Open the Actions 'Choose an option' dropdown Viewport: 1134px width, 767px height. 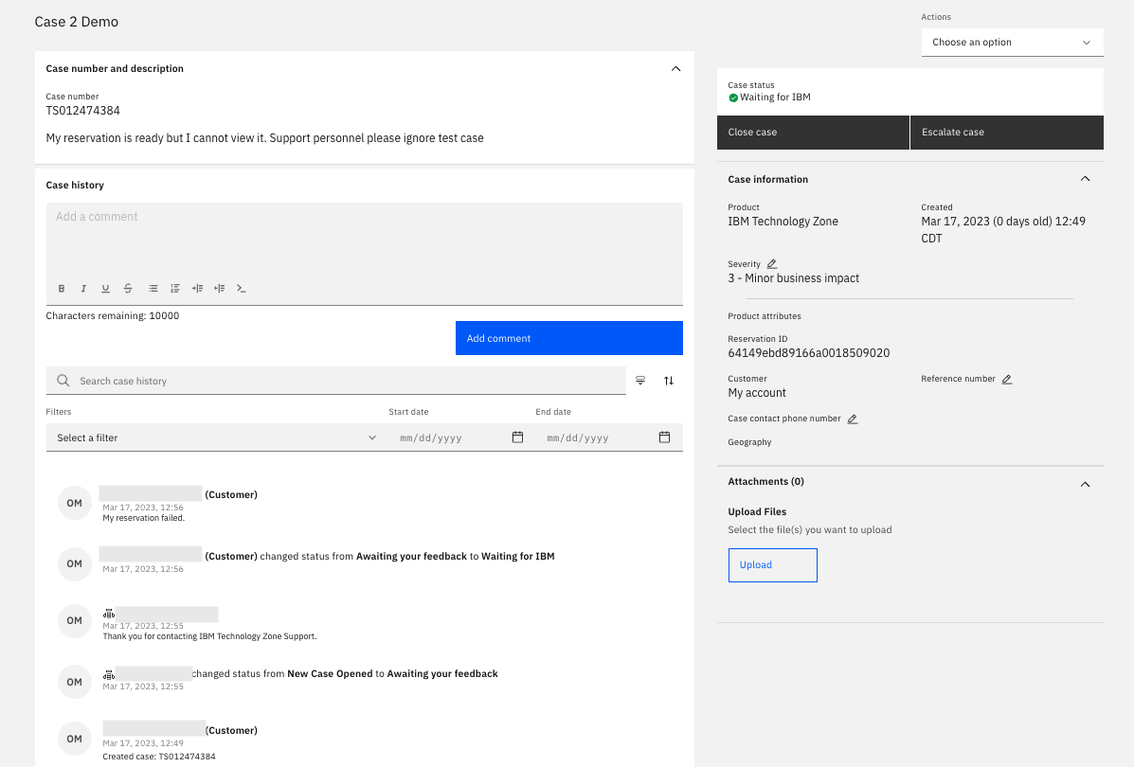[1013, 42]
